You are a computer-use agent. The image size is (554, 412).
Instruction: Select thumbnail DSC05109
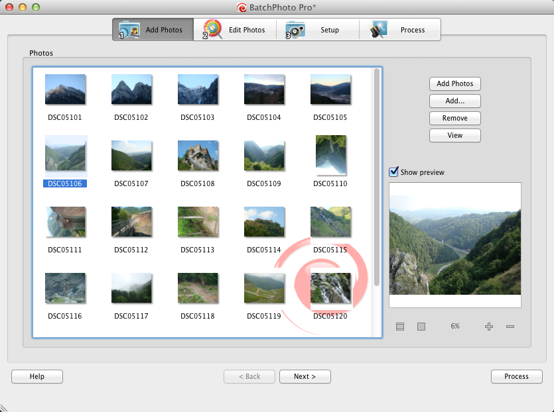point(264,156)
